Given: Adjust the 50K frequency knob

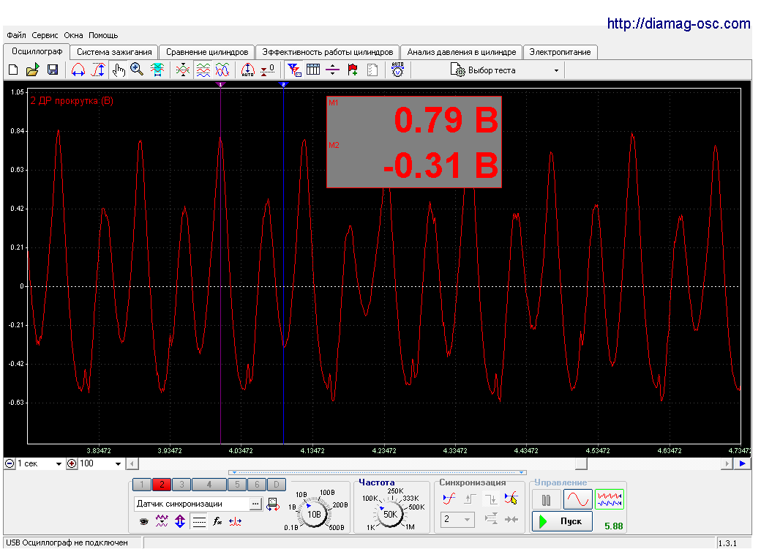Looking at the screenshot, I should (x=390, y=514).
